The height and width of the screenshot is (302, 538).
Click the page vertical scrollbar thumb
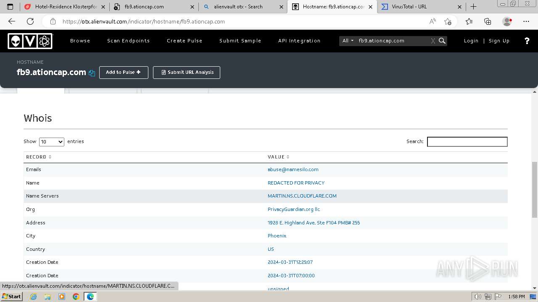point(535,190)
